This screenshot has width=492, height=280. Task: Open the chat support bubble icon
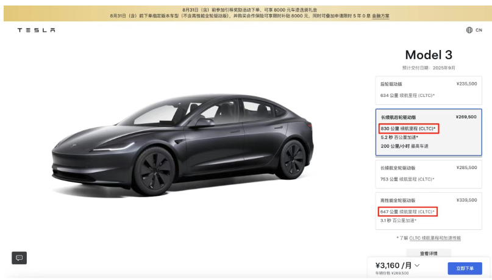tap(19, 257)
